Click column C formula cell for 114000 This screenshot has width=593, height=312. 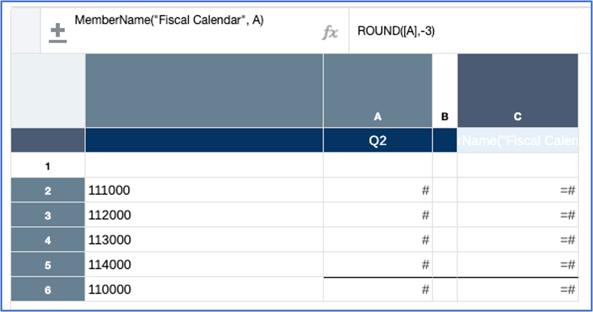tap(518, 265)
